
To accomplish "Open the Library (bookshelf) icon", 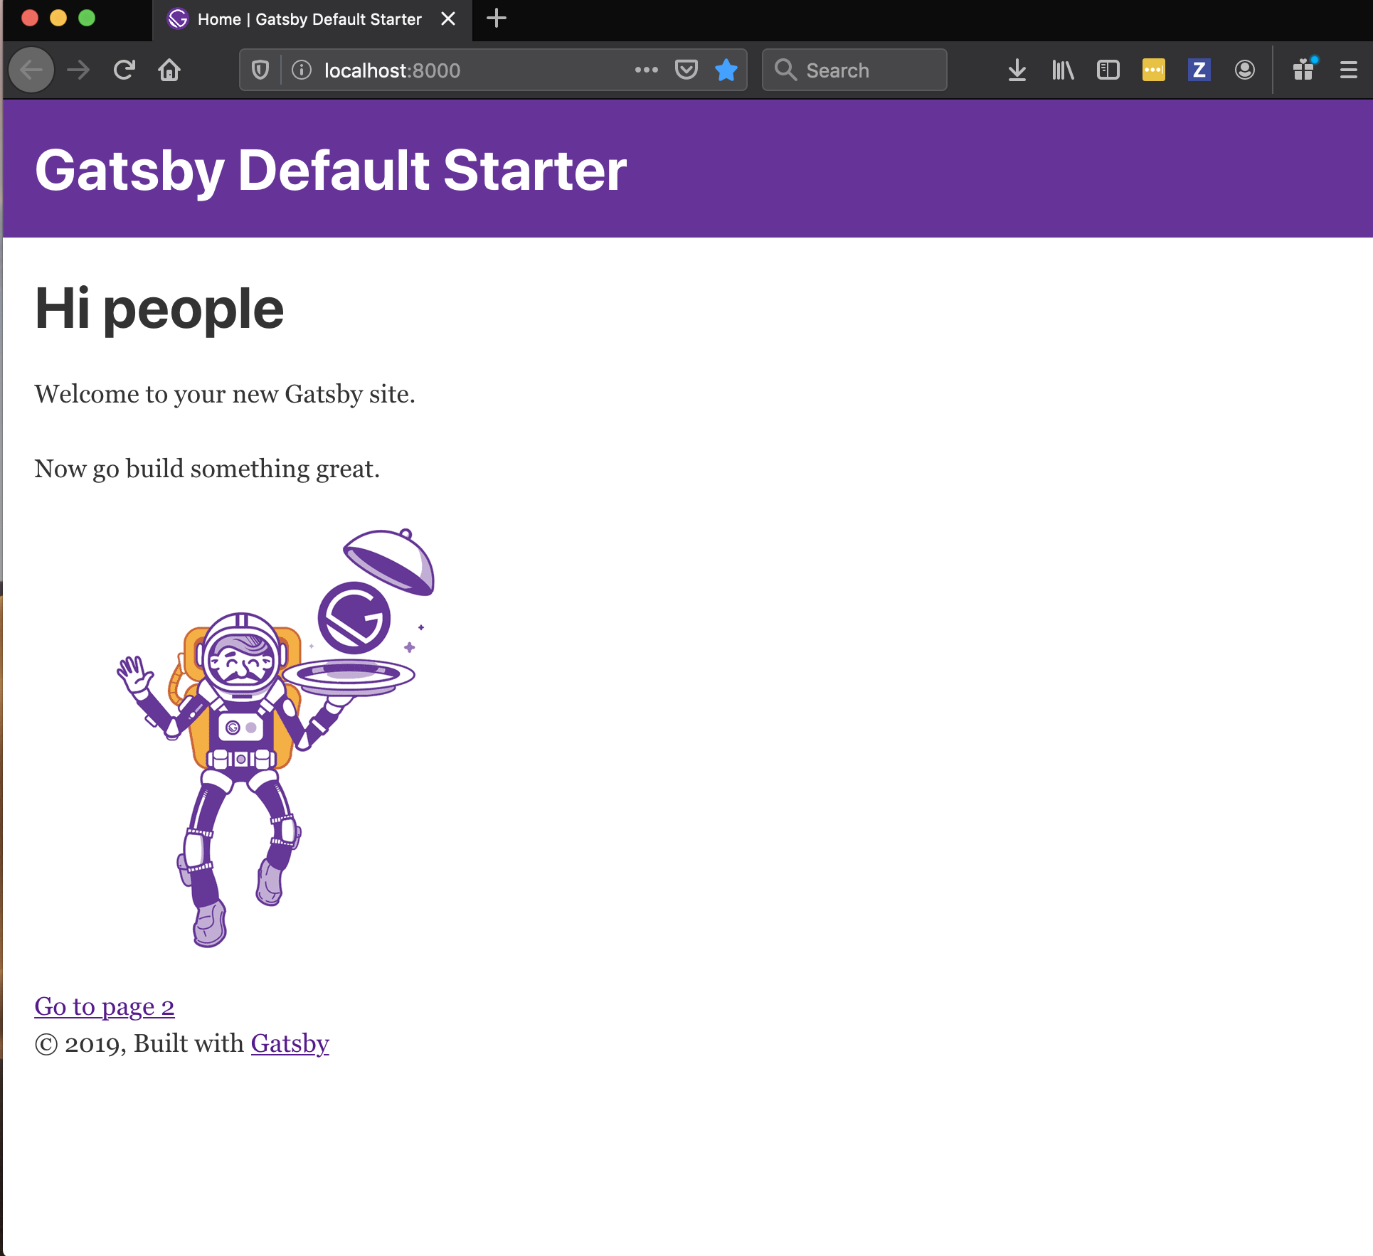I will point(1062,70).
